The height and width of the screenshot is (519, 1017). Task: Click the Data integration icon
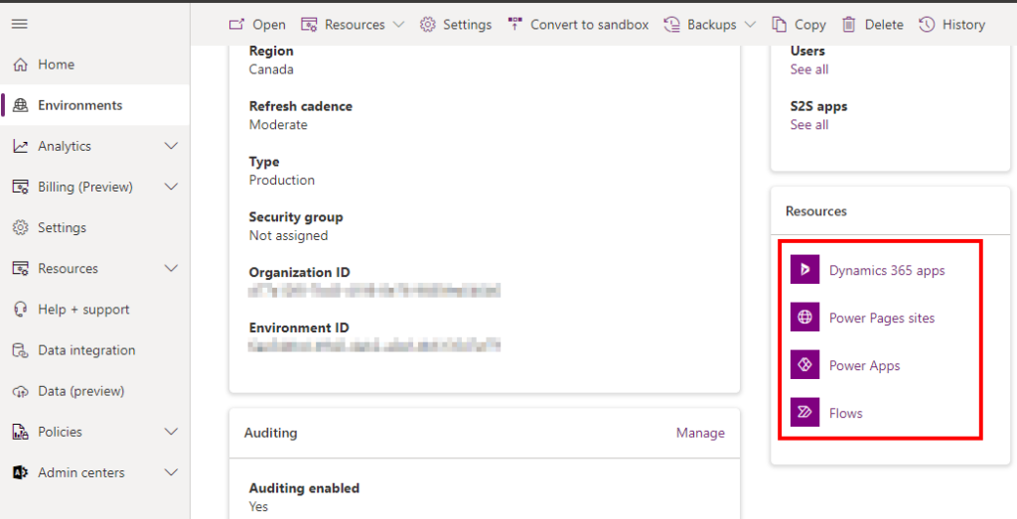pyautogui.click(x=21, y=350)
